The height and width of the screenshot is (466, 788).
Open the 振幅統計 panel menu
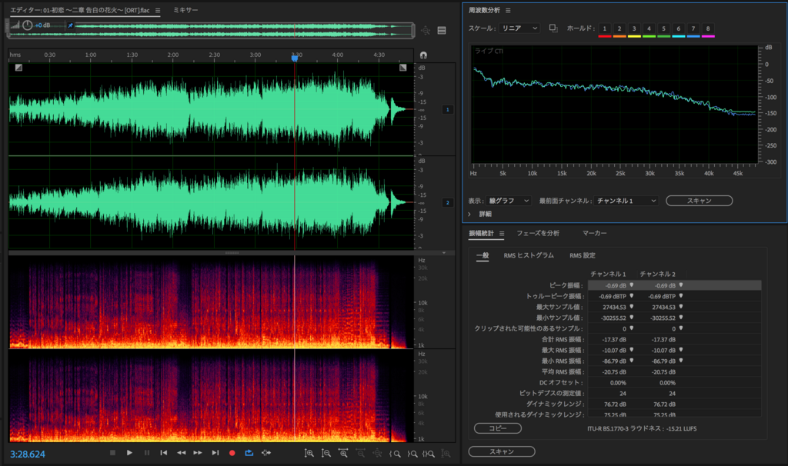tap(502, 234)
